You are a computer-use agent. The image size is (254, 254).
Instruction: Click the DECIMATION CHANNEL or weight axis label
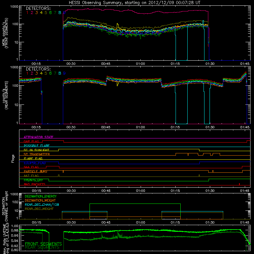[5, 206]
